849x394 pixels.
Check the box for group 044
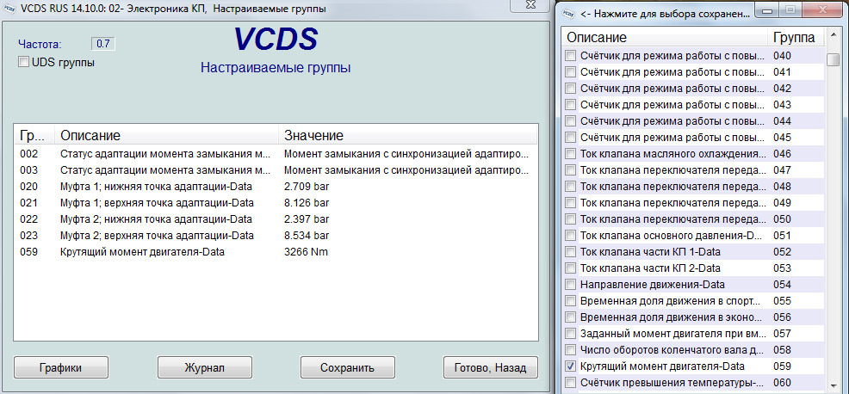point(571,120)
